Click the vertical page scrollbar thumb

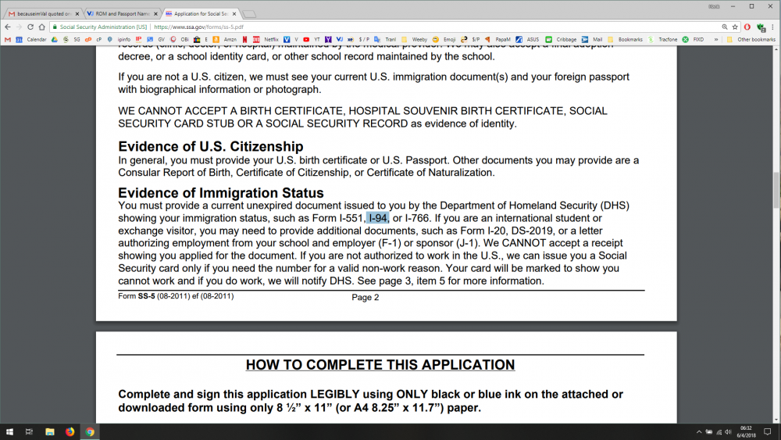(776, 191)
